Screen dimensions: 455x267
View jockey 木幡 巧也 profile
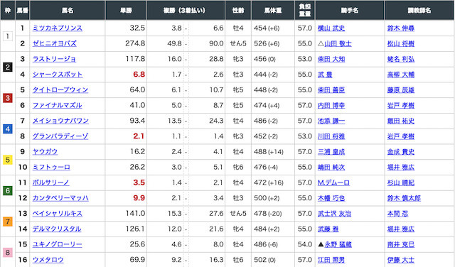pyautogui.click(x=331, y=198)
